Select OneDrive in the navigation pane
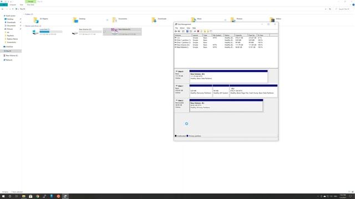Image resolution: width=355 pixels, height=199 pixels. point(8,46)
